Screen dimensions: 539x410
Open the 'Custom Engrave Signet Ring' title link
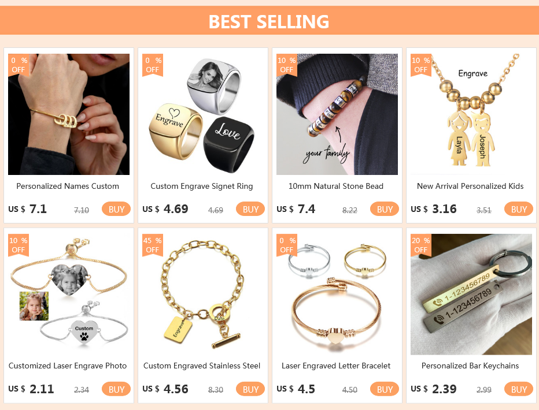pos(202,187)
